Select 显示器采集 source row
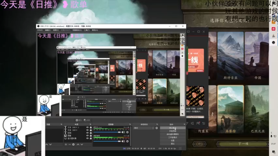Viewport: 278px width, 156px height. [x=78, y=138]
